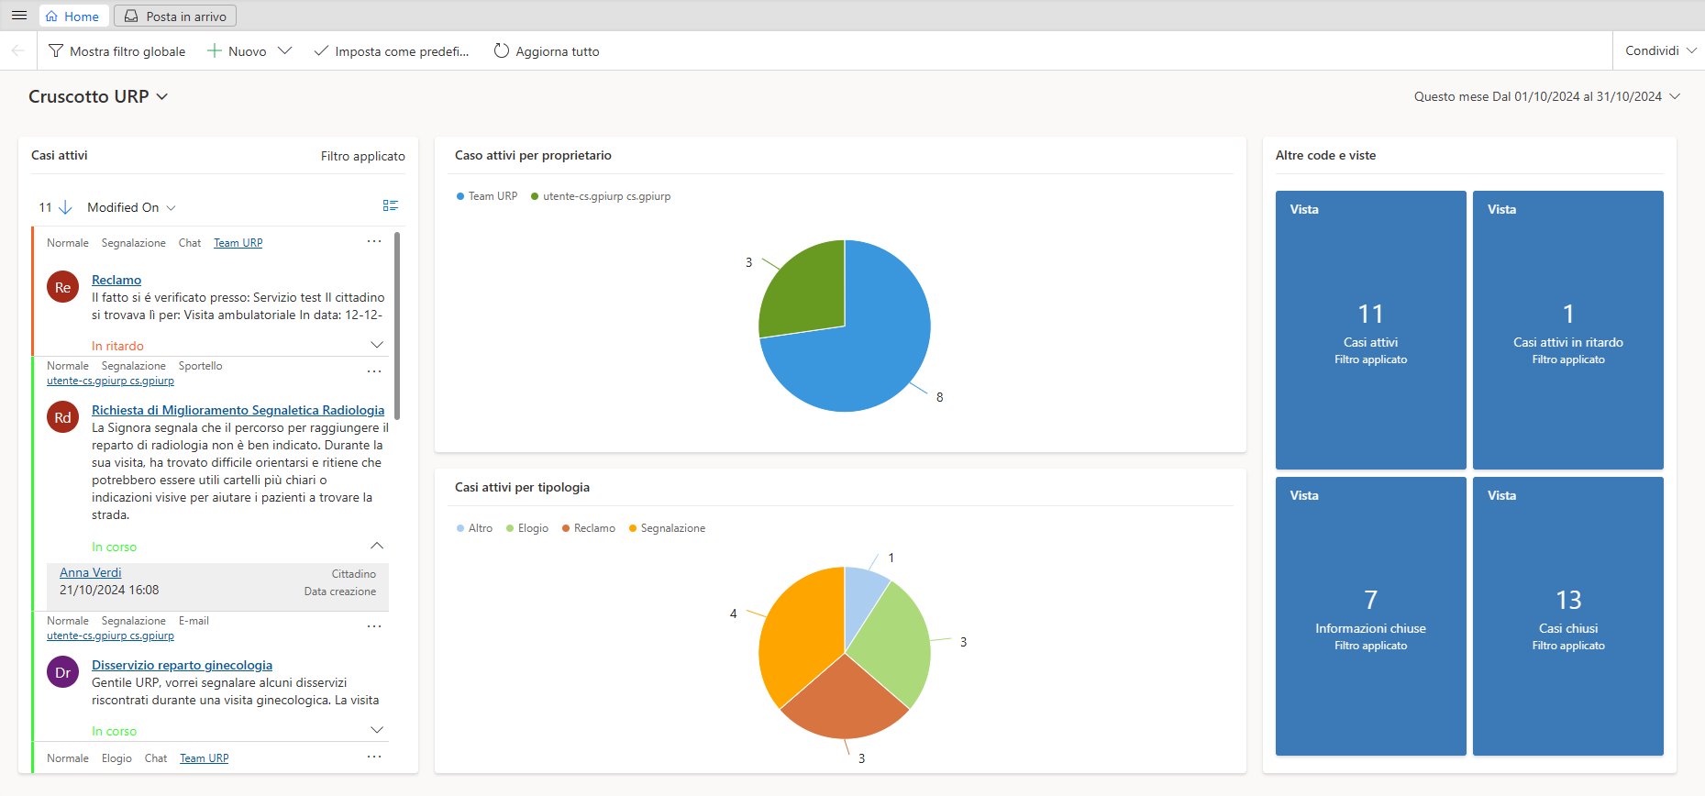Screen dimensions: 1705x796
Task: Toggle the Segnalazione legend item in the tipologia chart
Action: [x=667, y=528]
